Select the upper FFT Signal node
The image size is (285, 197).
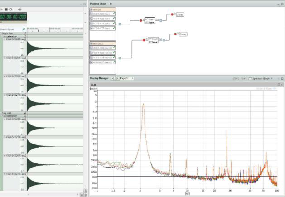pos(150,20)
